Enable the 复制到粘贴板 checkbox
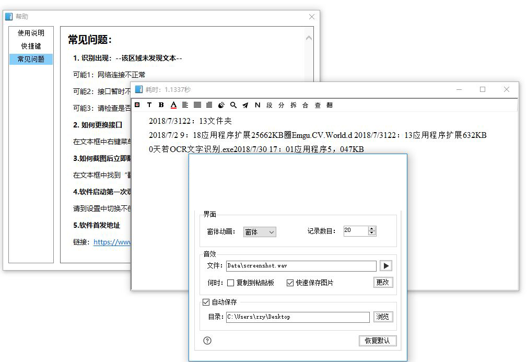 click(231, 283)
